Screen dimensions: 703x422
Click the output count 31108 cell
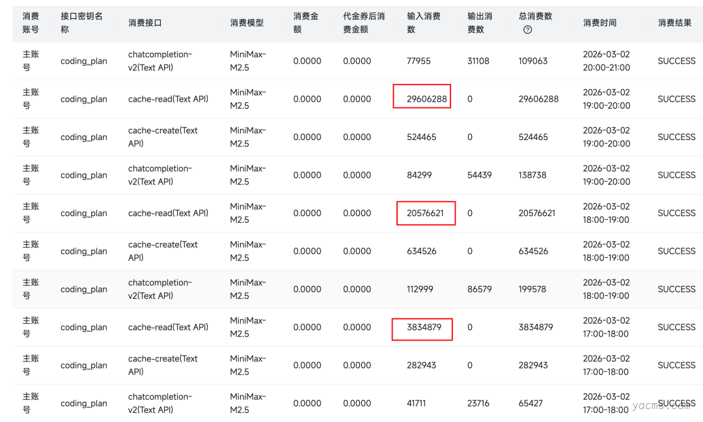pyautogui.click(x=478, y=61)
